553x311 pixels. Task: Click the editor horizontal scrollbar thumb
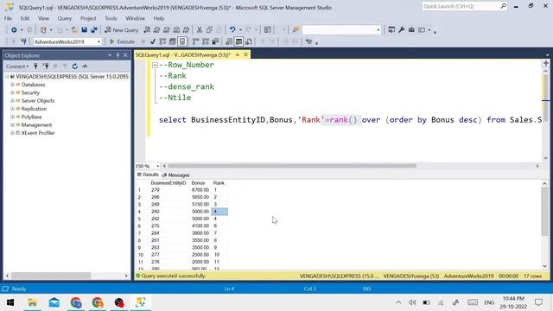coord(292,166)
